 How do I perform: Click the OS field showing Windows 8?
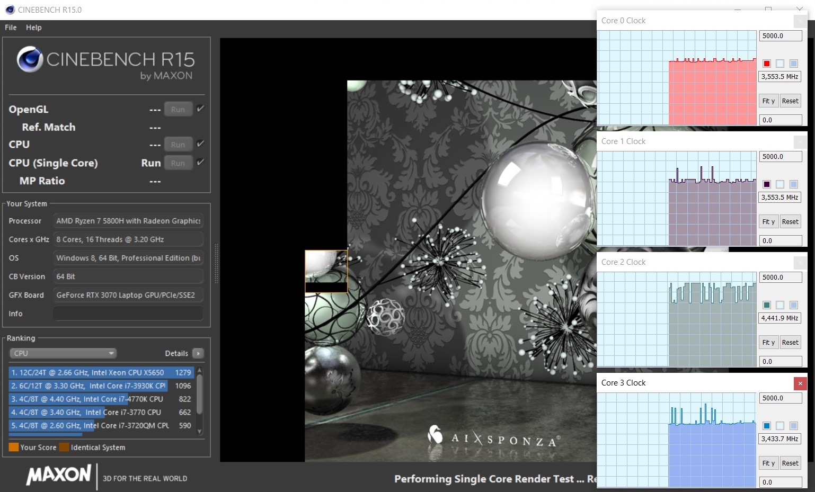coord(128,258)
